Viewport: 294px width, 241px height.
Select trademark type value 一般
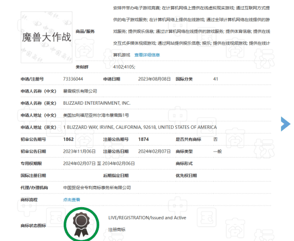coord(217,152)
